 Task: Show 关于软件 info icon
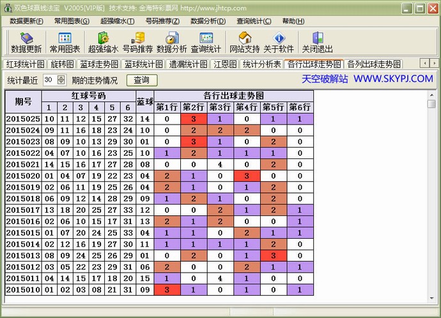point(279,42)
